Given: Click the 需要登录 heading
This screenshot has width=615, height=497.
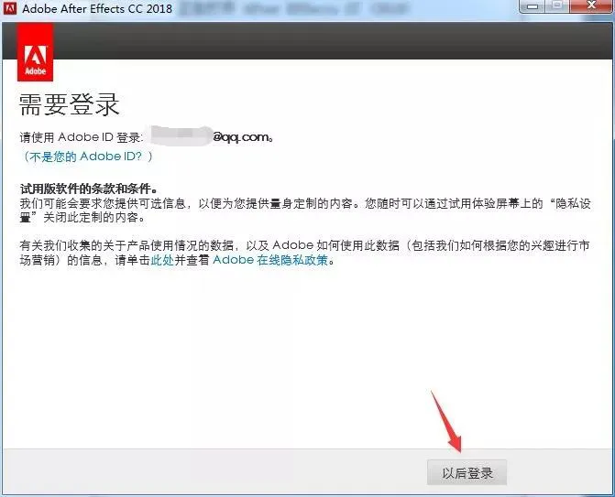Looking at the screenshot, I should click(x=69, y=104).
